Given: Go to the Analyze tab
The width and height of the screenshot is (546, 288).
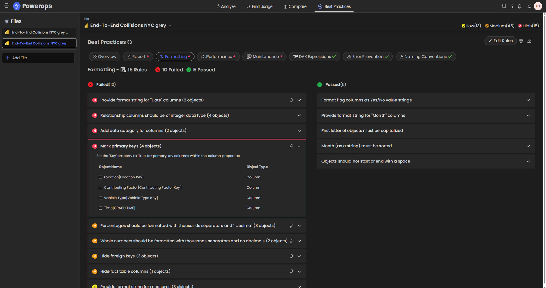Looking at the screenshot, I should click(x=226, y=6).
